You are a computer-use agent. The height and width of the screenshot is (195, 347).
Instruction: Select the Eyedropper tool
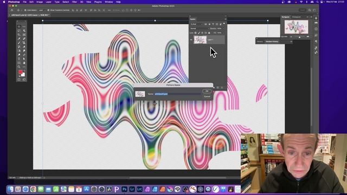coord(19,38)
